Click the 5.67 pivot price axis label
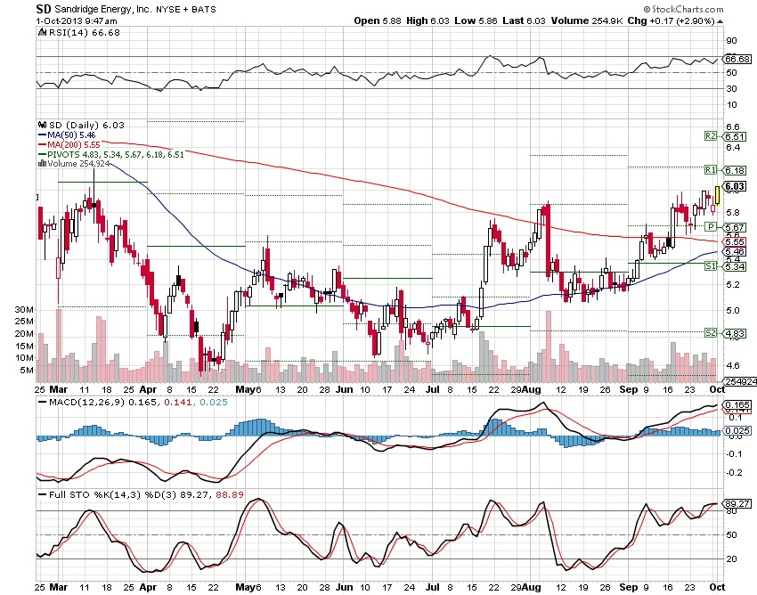Viewport: 757px width, 595px height. tap(735, 227)
